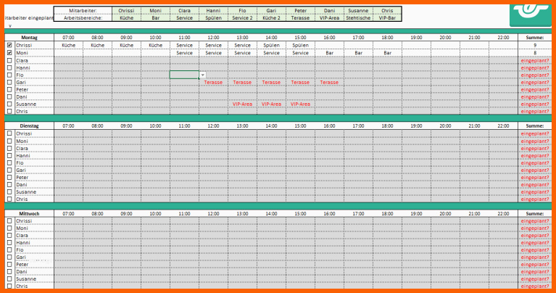
Task: Click the green logo in the top-right corner
Action: (x=532, y=12)
